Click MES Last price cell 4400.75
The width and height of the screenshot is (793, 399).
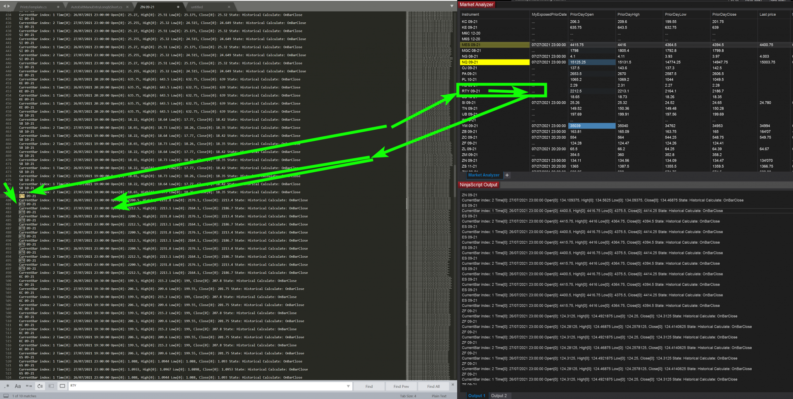(x=774, y=45)
